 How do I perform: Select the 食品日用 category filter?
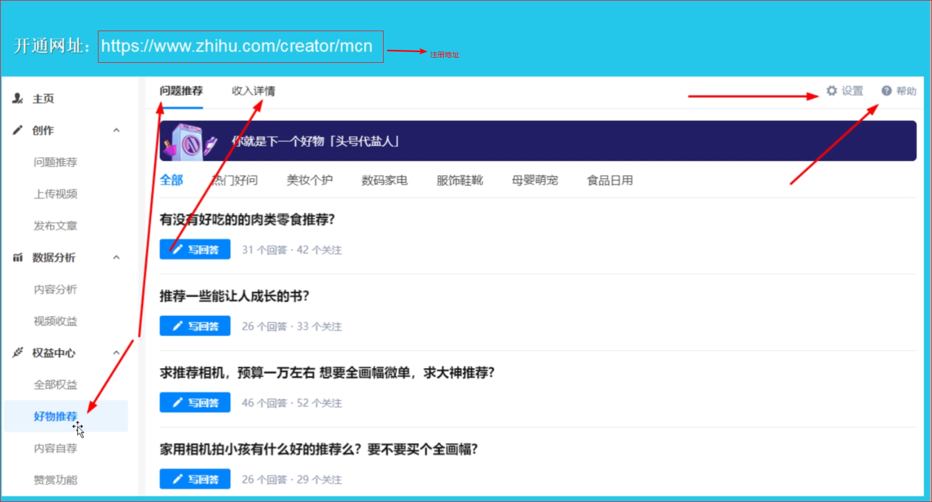610,180
